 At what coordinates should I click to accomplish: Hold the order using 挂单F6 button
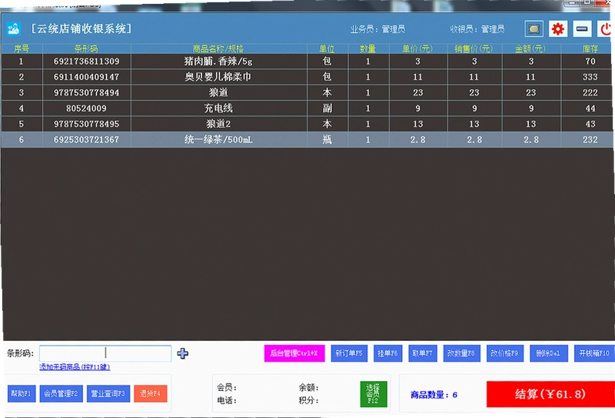tap(387, 353)
